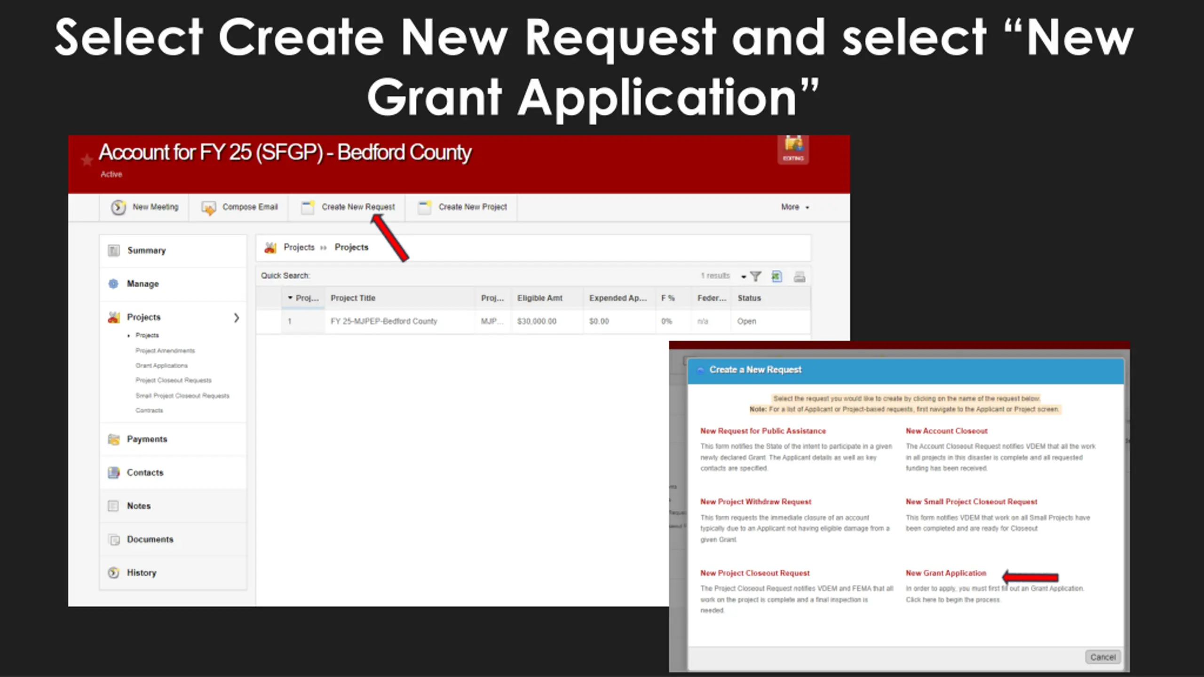1204x677 pixels.
Task: Select Contracts sub-item
Action: point(149,410)
